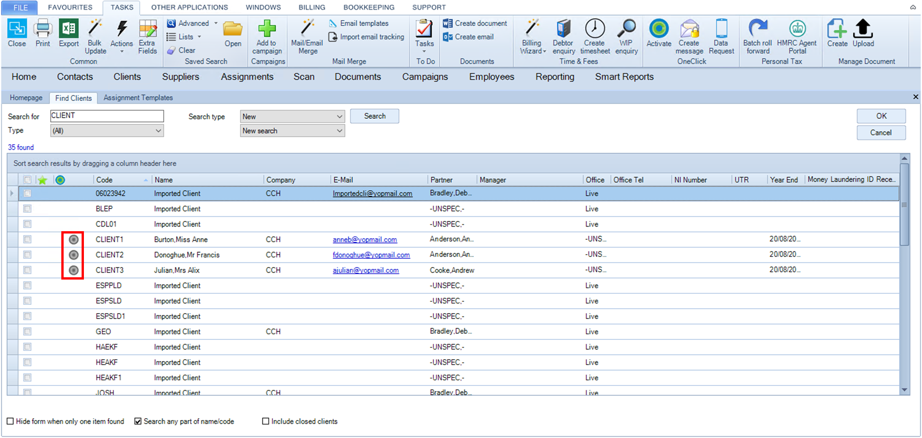
Task: Open the Billing Wizard
Action: (532, 28)
